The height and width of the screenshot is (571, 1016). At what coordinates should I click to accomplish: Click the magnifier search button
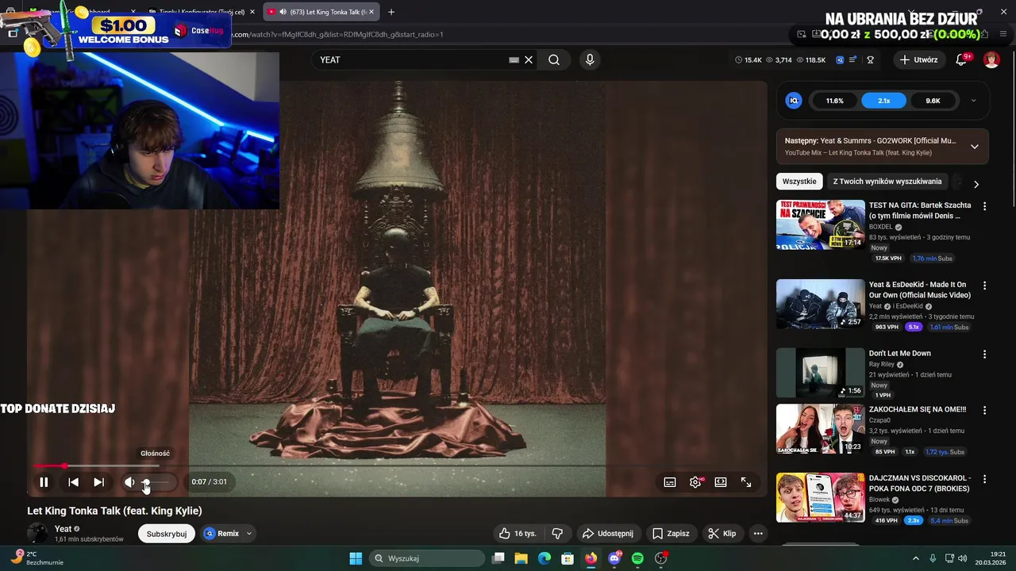[x=554, y=59]
